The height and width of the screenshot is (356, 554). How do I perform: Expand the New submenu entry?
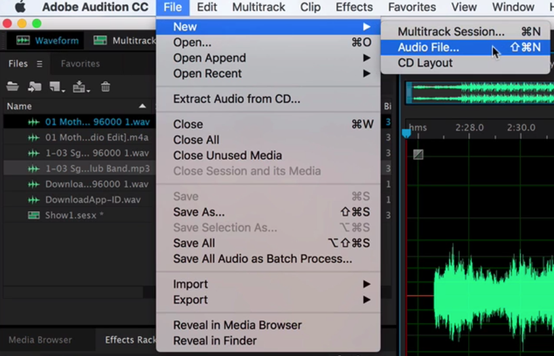[268, 27]
